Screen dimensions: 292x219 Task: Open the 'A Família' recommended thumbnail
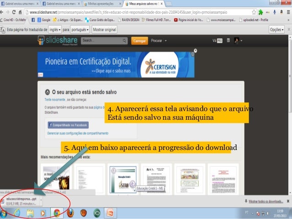56,179
